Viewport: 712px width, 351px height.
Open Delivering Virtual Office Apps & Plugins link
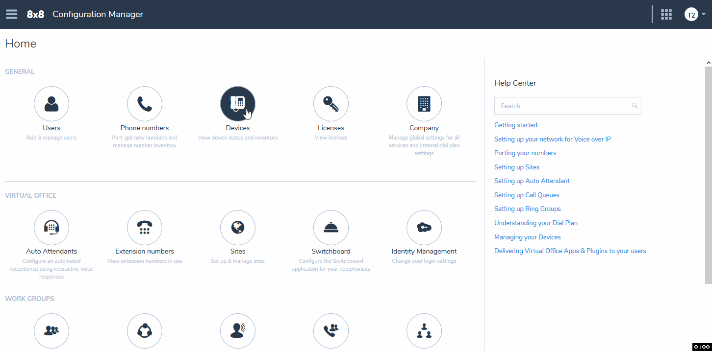coord(570,251)
